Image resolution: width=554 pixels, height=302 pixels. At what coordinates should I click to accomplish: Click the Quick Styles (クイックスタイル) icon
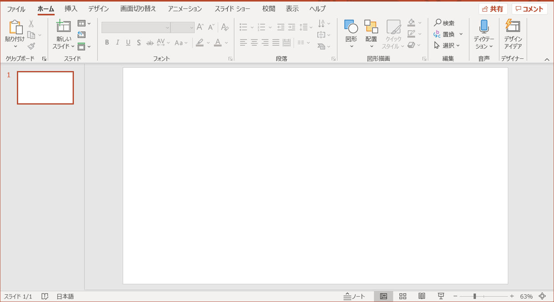(393, 26)
